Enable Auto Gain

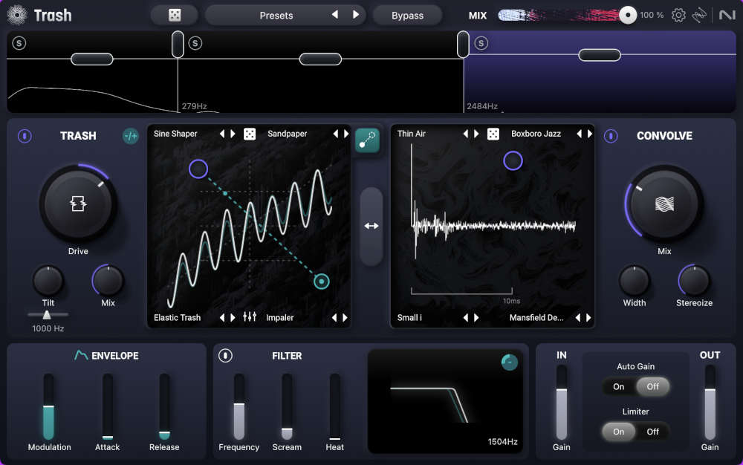[618, 387]
